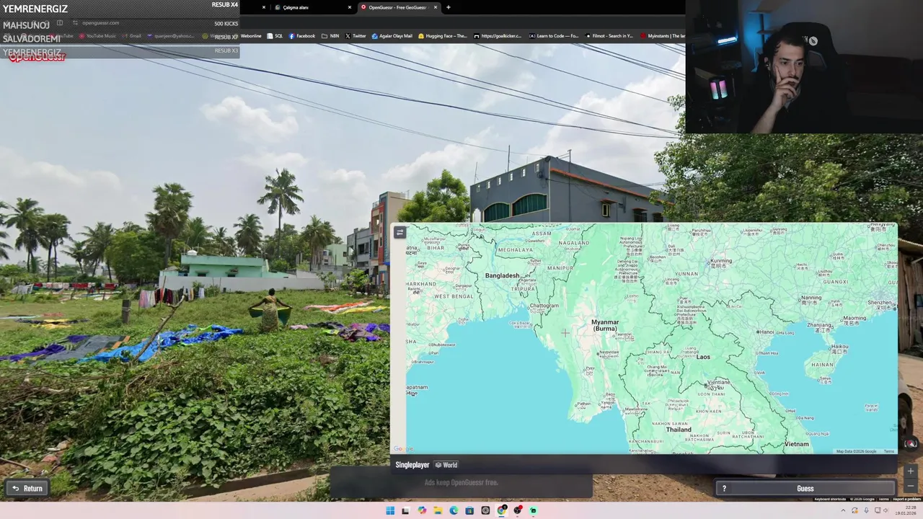Click West Bengal label on map
Screen dimensions: 923x519
click(454, 296)
